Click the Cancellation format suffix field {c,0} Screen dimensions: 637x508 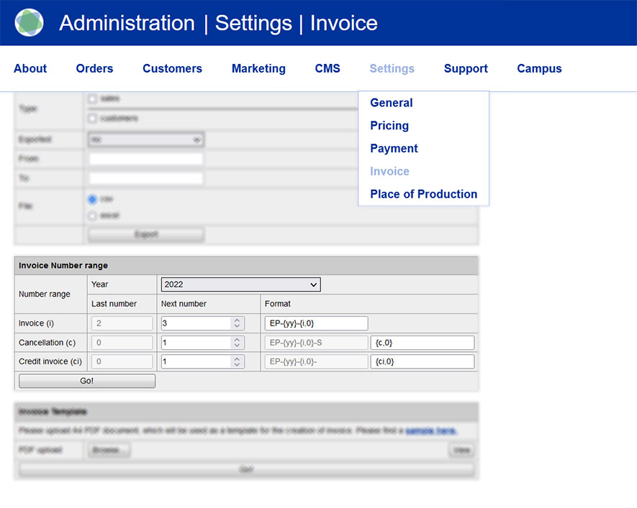pos(423,343)
